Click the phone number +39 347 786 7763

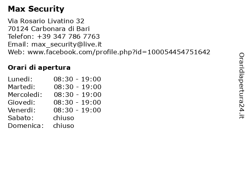(68, 36)
